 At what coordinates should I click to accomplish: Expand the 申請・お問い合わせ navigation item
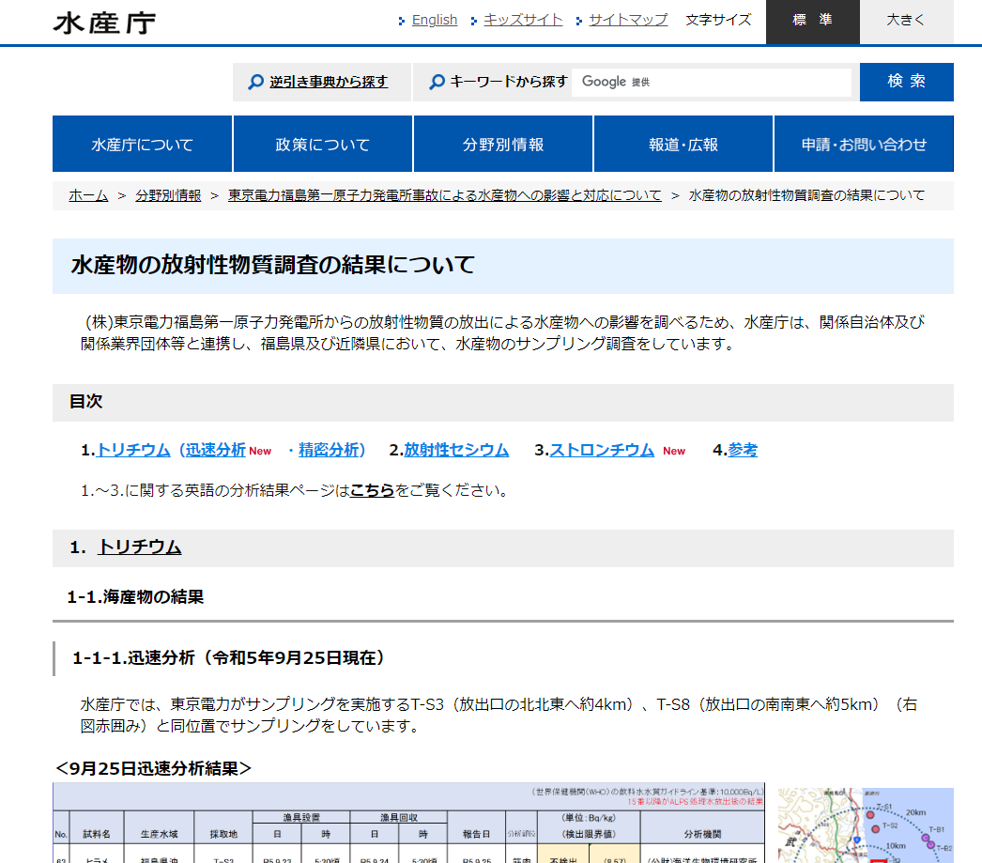[x=864, y=145]
